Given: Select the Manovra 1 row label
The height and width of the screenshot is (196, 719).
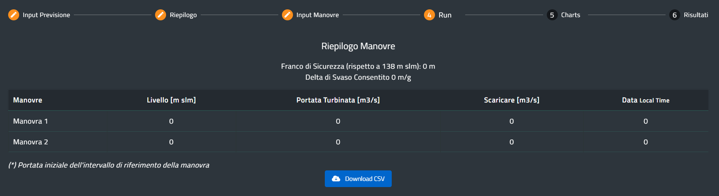Looking at the screenshot, I should (x=31, y=121).
